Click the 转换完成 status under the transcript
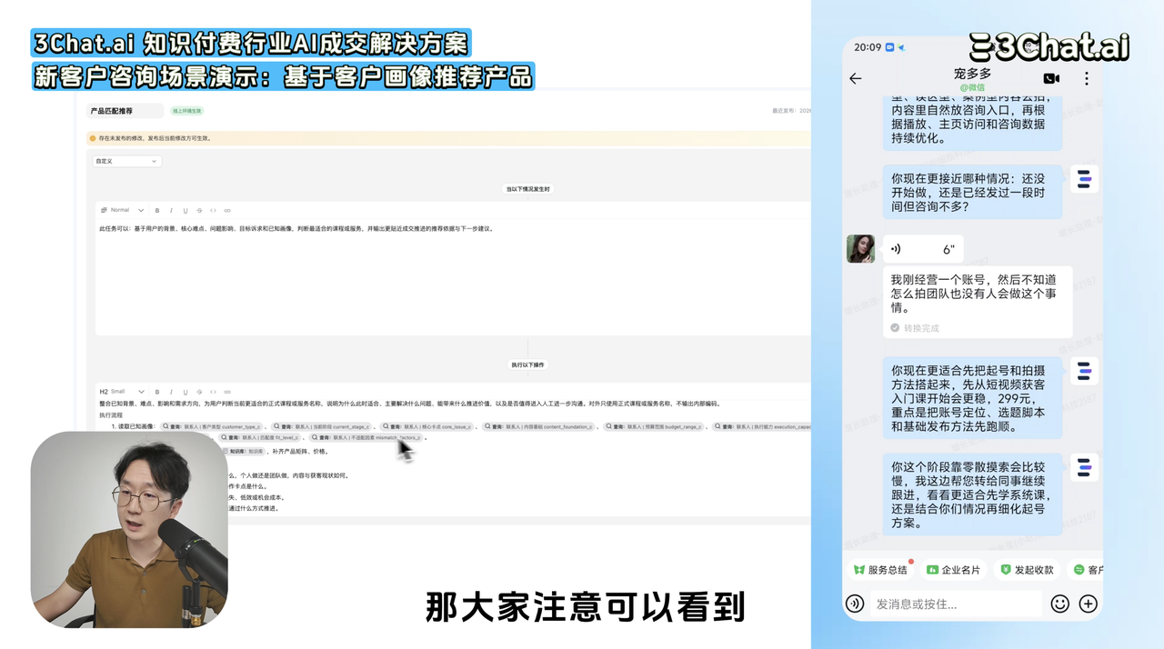 pyautogui.click(x=915, y=328)
